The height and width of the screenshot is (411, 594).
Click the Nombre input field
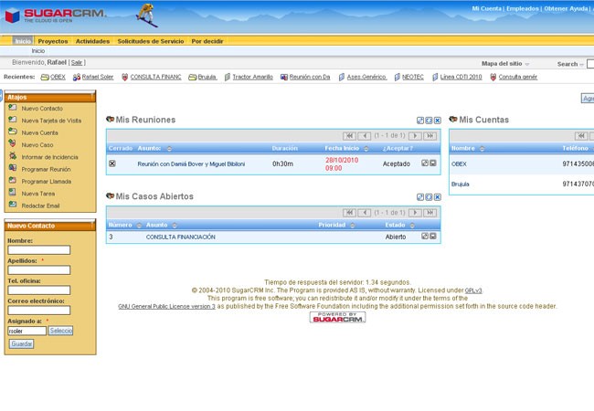[39, 249]
